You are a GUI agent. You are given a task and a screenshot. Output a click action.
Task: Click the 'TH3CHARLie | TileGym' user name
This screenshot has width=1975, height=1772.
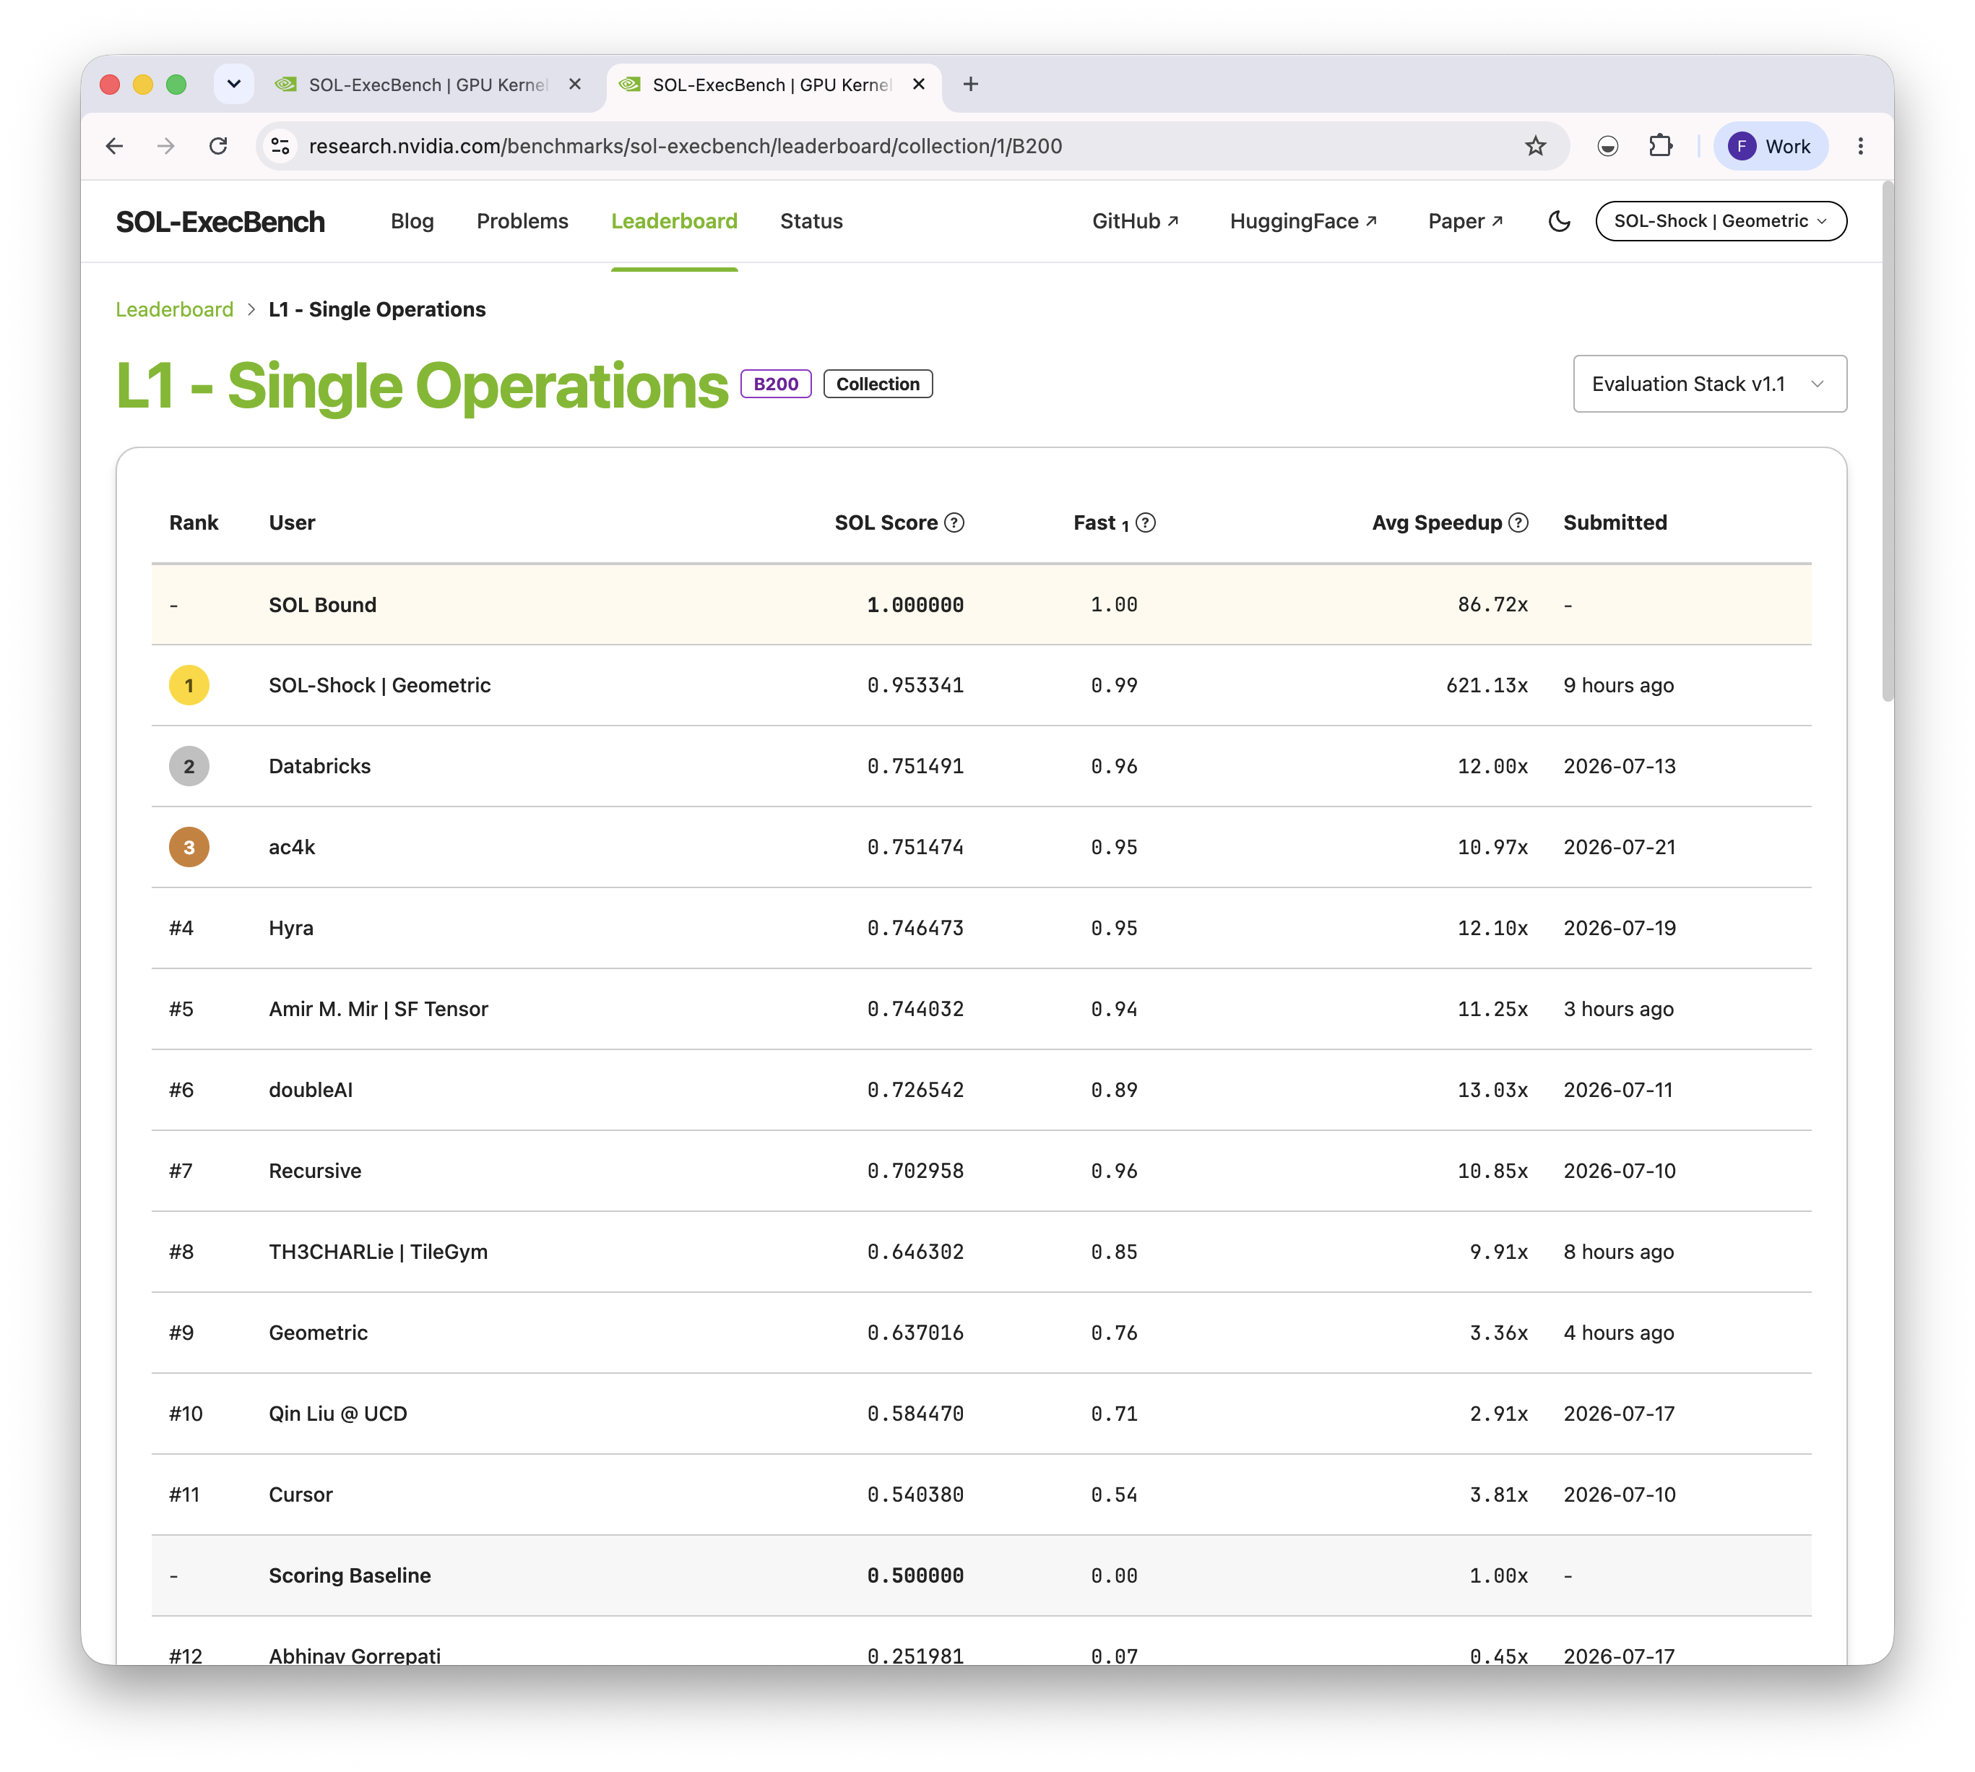pyautogui.click(x=378, y=1251)
